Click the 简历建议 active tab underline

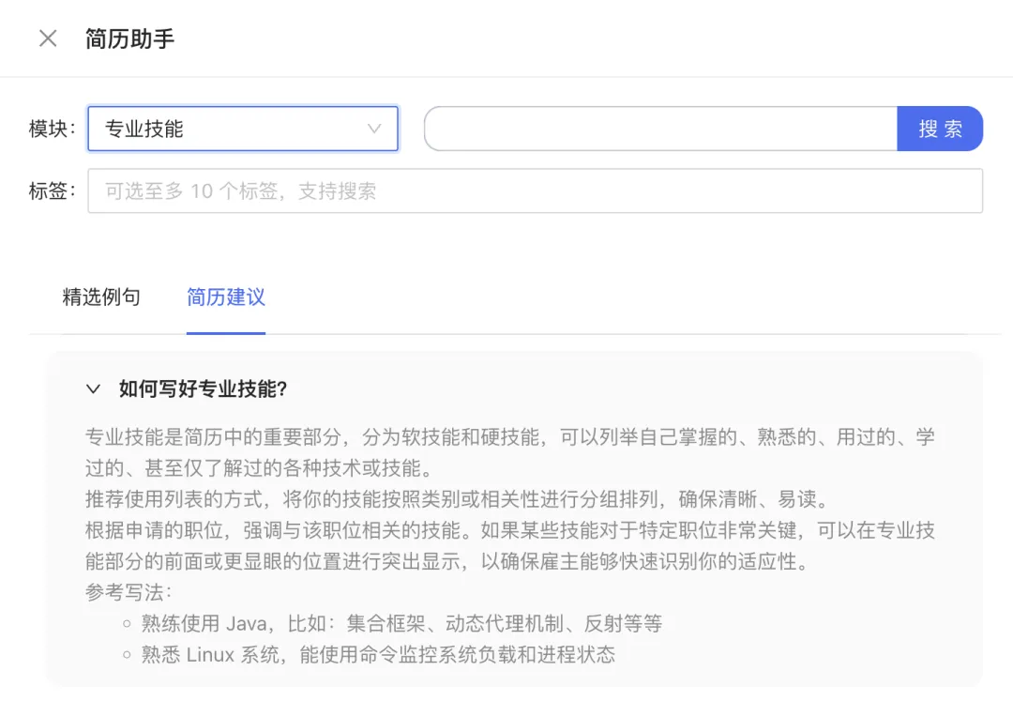point(225,330)
